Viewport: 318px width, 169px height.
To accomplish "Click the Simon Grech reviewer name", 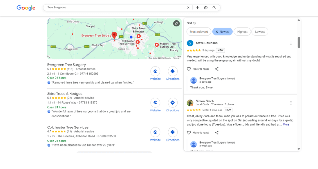I will tap(205, 101).
